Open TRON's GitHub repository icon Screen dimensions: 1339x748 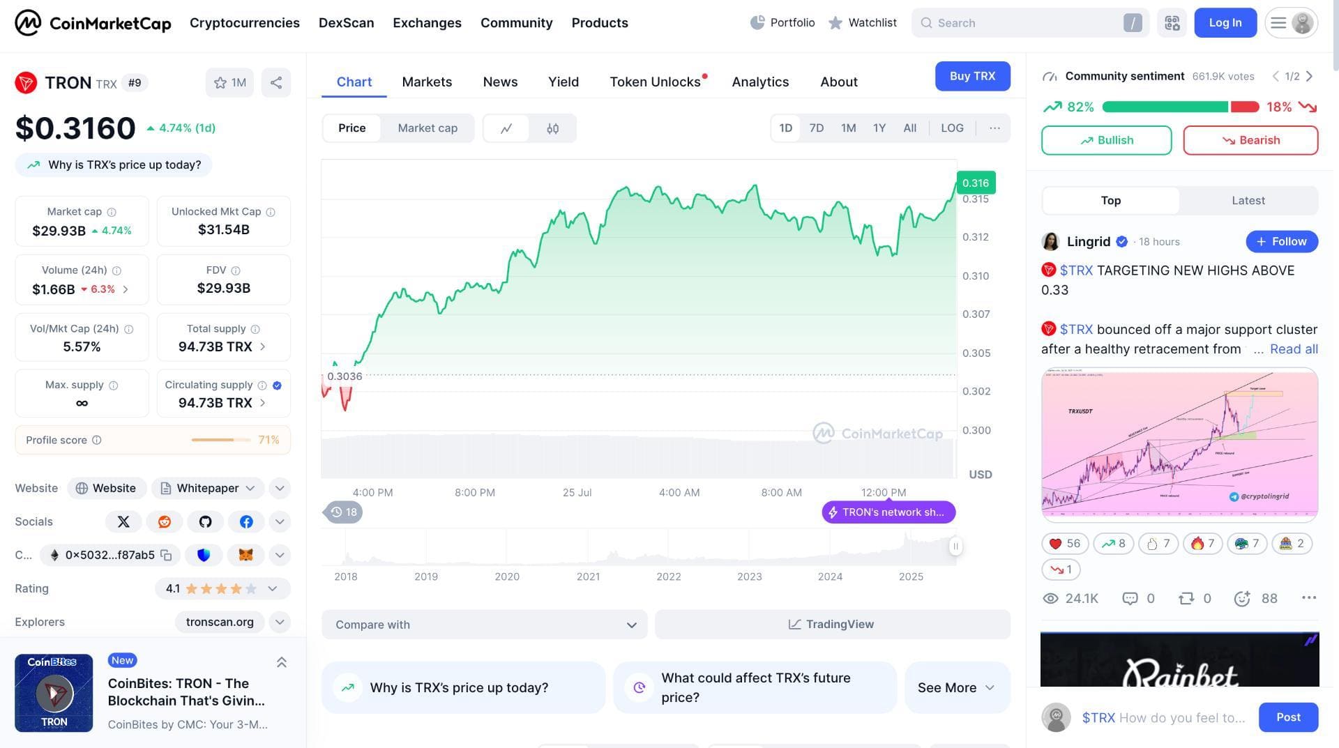205,521
